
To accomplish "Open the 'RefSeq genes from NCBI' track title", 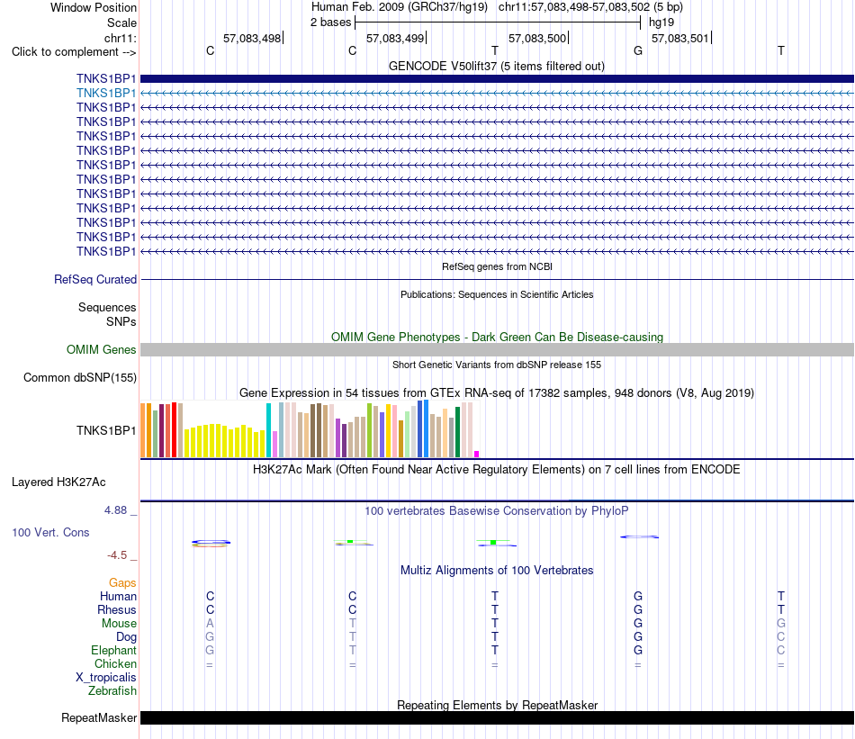I will [497, 266].
